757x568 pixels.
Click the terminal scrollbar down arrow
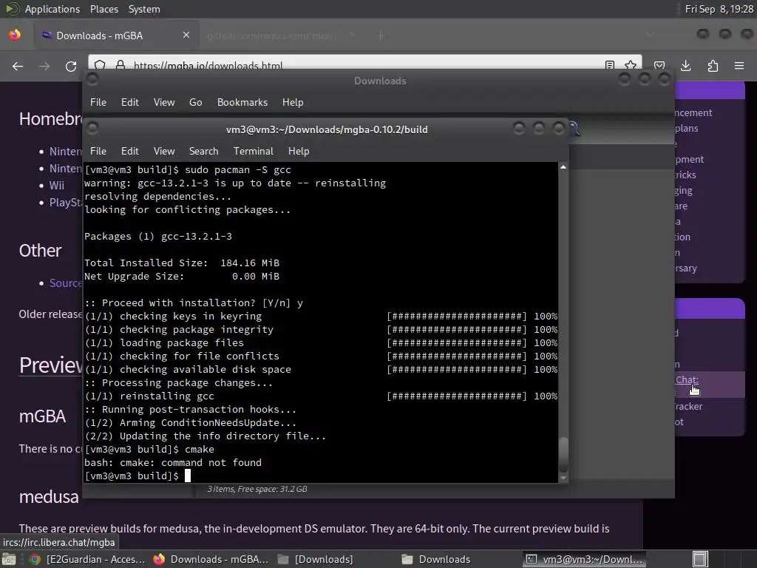pyautogui.click(x=563, y=478)
